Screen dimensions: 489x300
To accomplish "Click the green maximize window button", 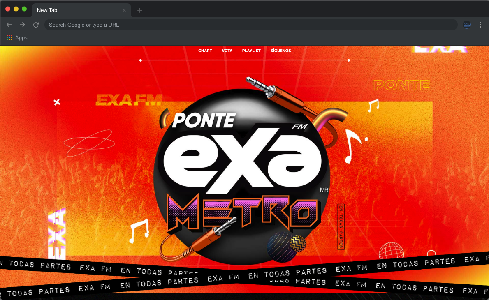I will [x=24, y=9].
